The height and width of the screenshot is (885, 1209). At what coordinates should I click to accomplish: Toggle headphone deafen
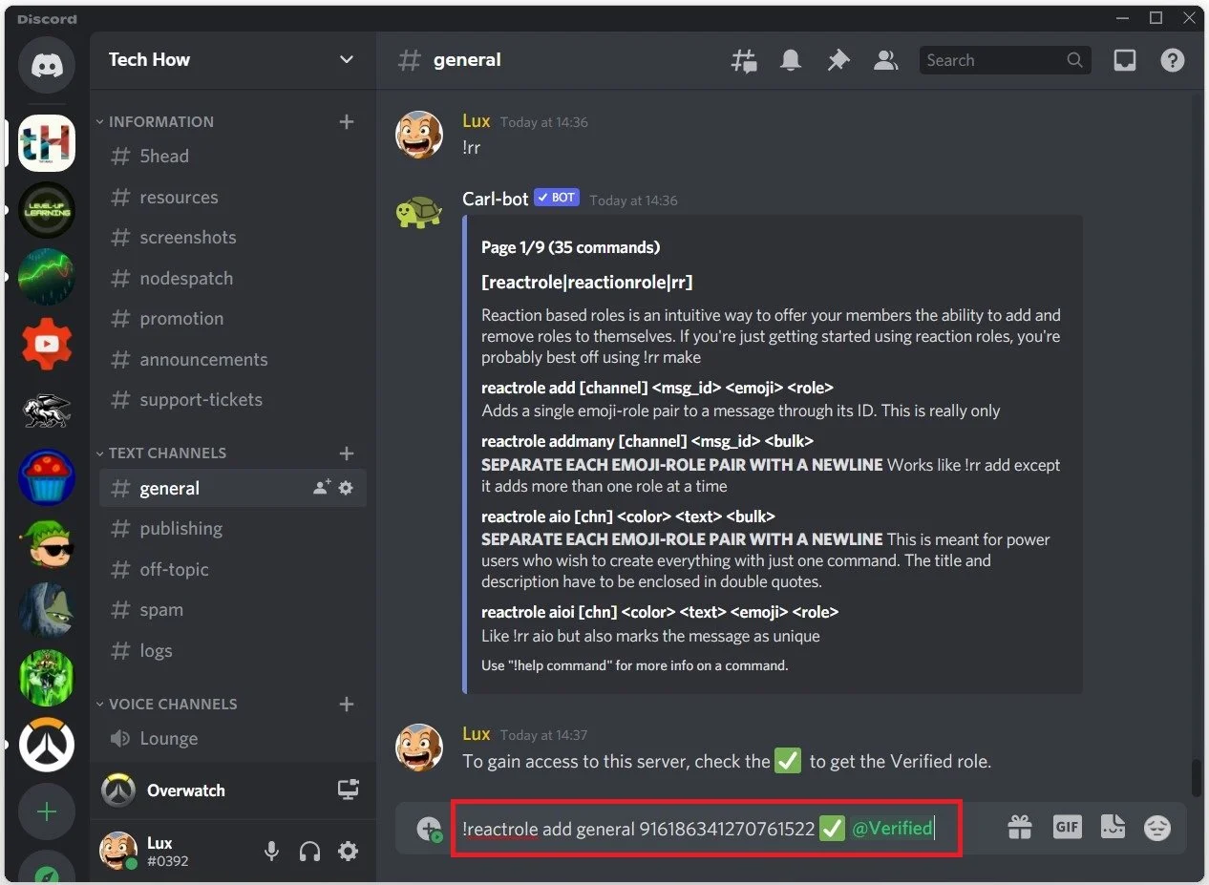click(x=309, y=851)
